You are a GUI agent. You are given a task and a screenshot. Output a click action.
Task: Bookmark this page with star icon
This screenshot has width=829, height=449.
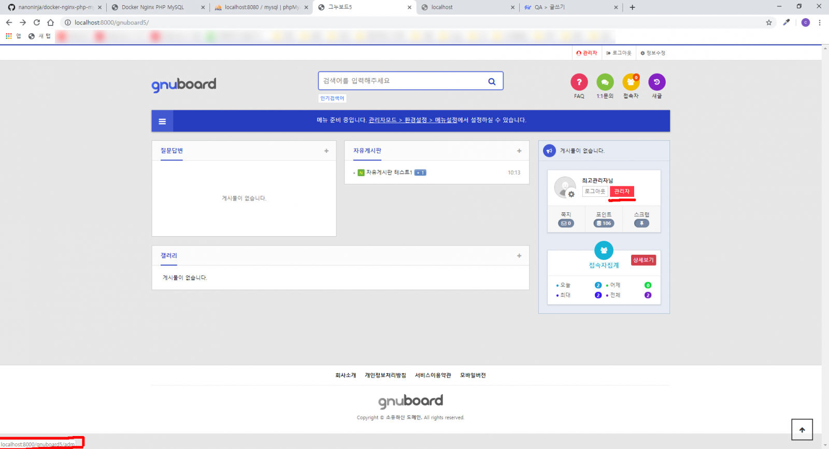click(x=769, y=22)
